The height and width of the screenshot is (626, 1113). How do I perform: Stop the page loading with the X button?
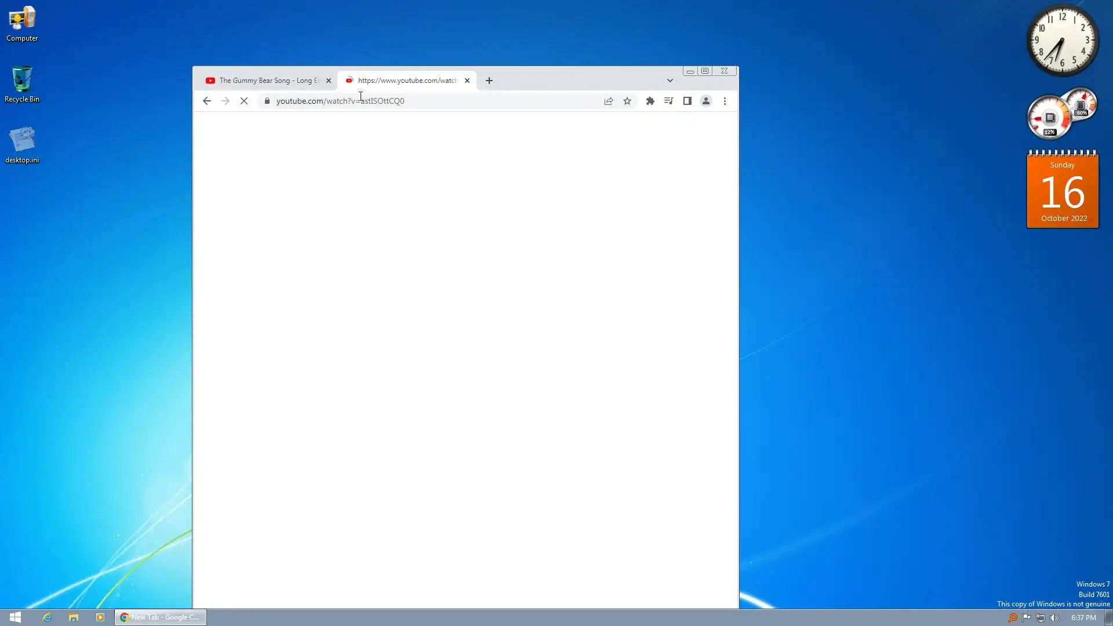coord(244,101)
